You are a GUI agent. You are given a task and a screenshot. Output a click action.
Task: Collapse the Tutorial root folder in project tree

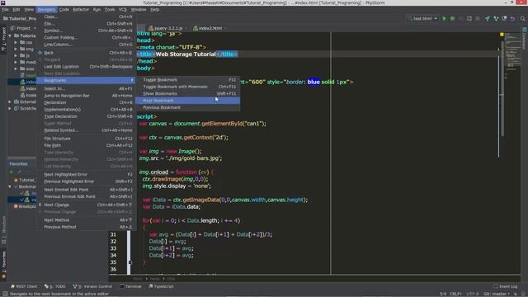[x=10, y=35]
